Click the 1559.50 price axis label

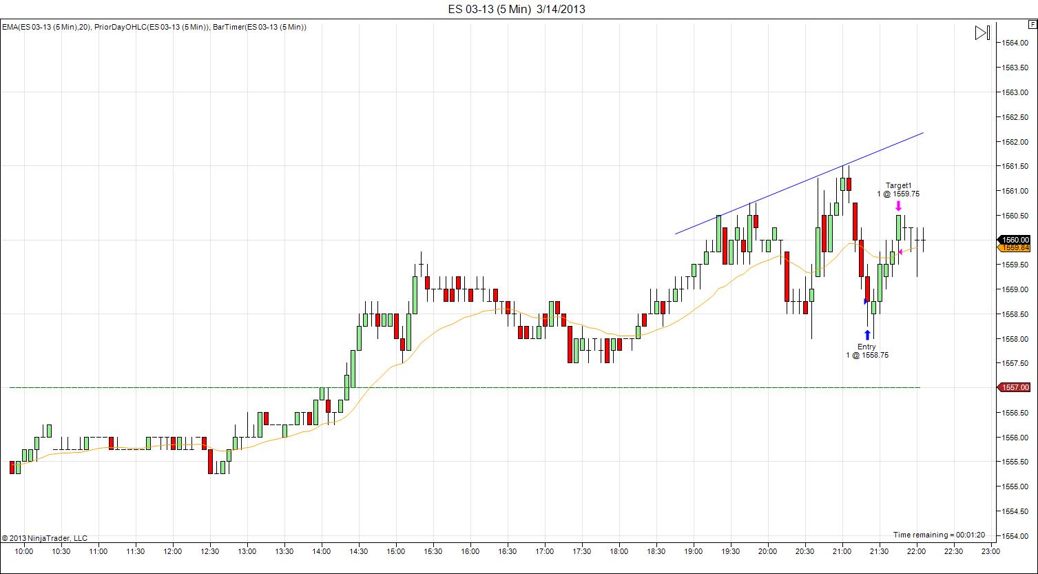pos(1016,265)
